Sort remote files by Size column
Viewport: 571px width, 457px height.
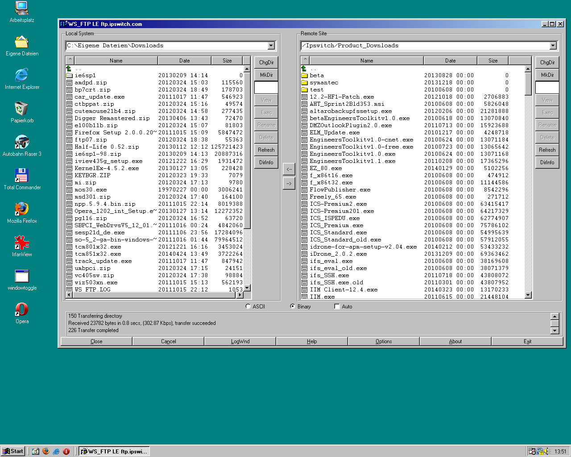tap(493, 60)
